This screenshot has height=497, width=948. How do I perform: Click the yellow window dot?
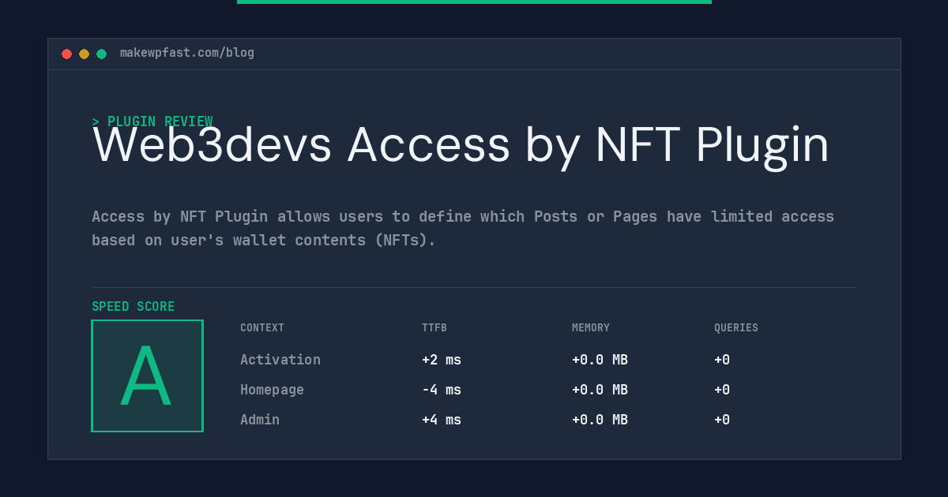pos(84,54)
